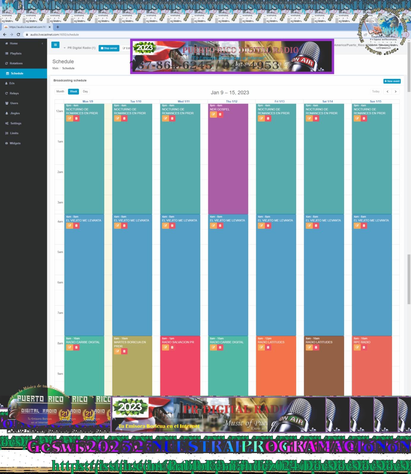Go to next week arrow

(396, 92)
